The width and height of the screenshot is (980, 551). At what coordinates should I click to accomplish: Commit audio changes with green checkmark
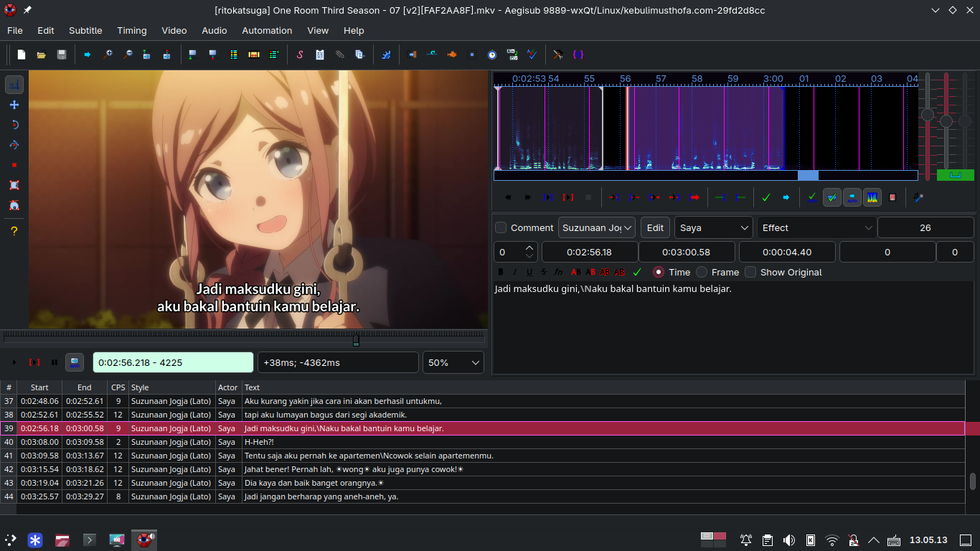coord(766,197)
